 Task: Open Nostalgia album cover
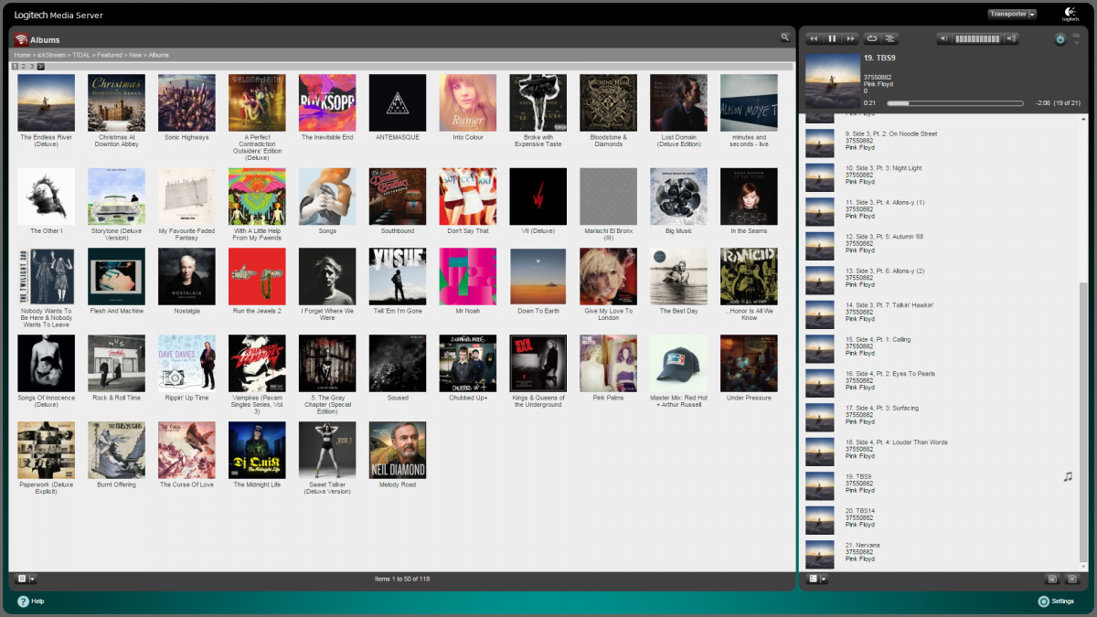[186, 276]
